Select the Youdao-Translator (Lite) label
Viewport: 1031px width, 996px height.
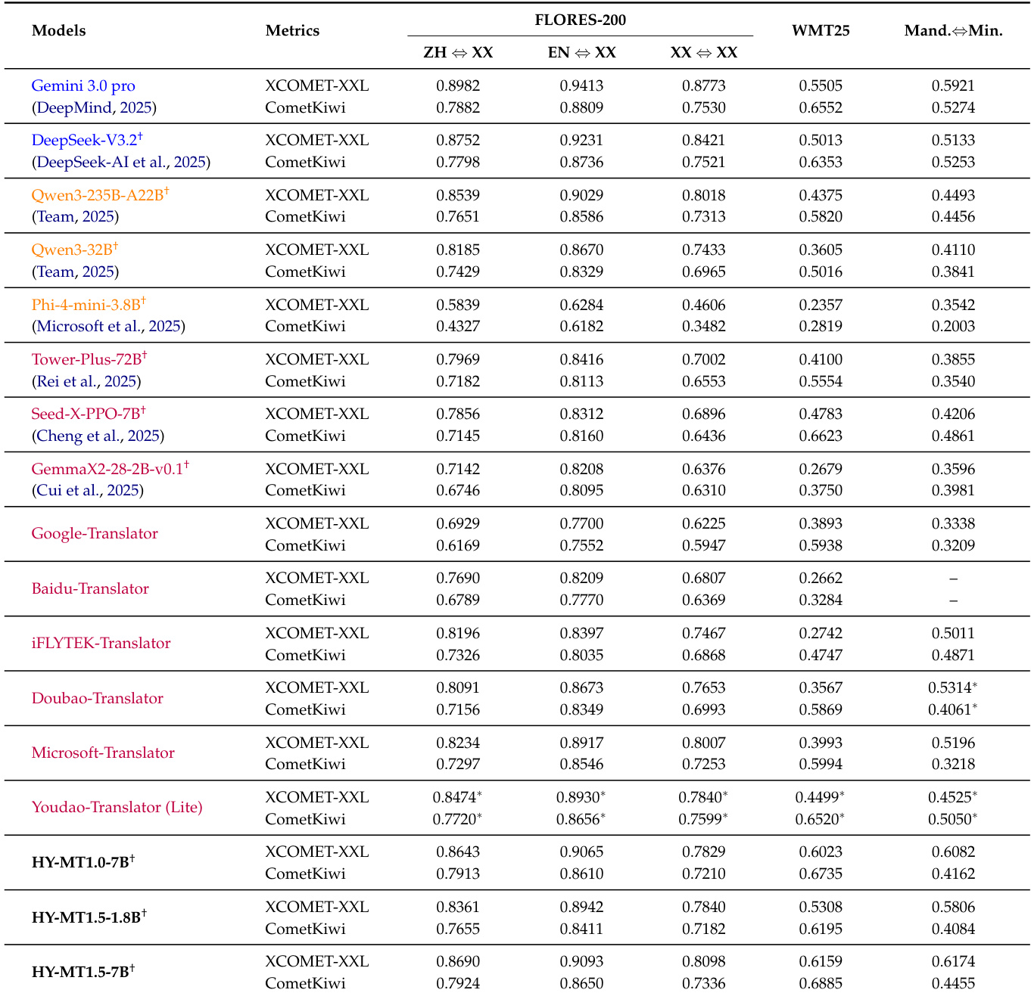click(117, 808)
